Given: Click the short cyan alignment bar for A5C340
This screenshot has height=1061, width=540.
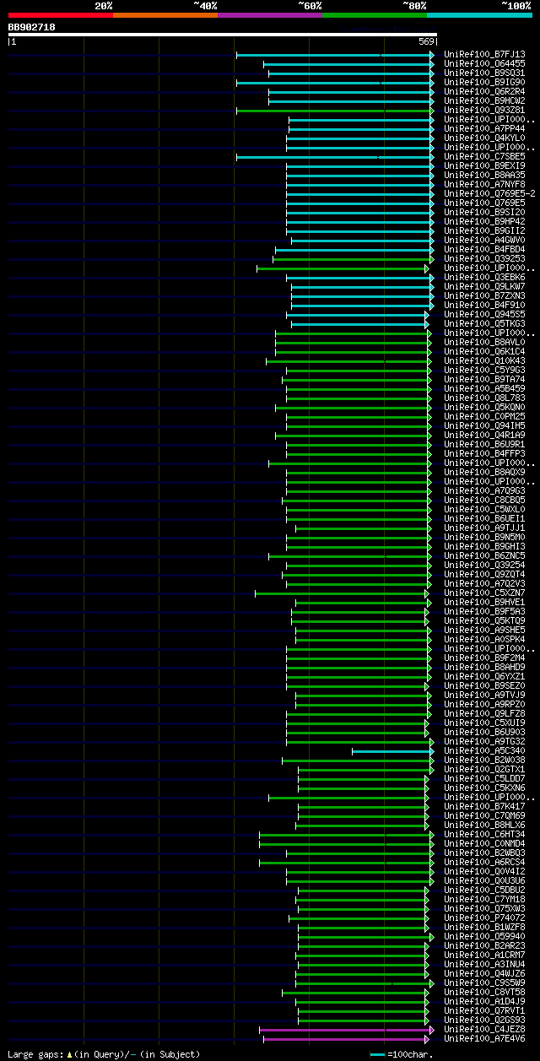Looking at the screenshot, I should 392,750.
